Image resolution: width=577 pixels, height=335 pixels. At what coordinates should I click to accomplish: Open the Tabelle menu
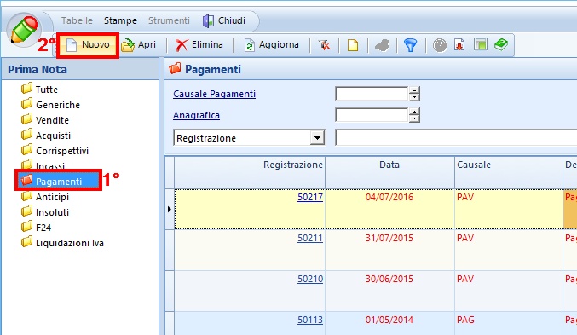[x=77, y=20]
